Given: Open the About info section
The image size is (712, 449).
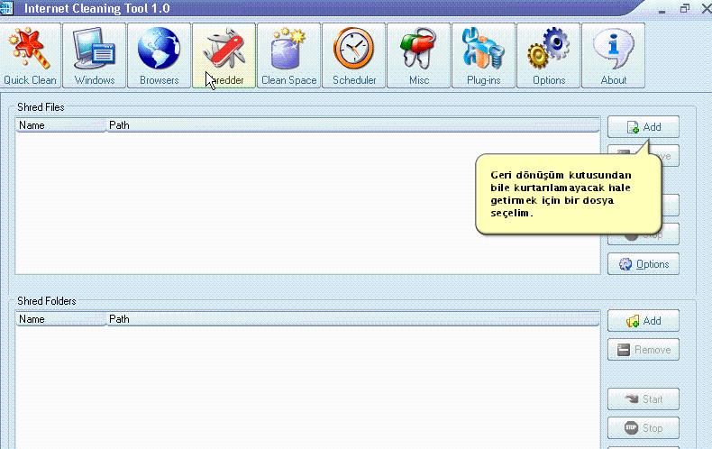Looking at the screenshot, I should tap(614, 55).
